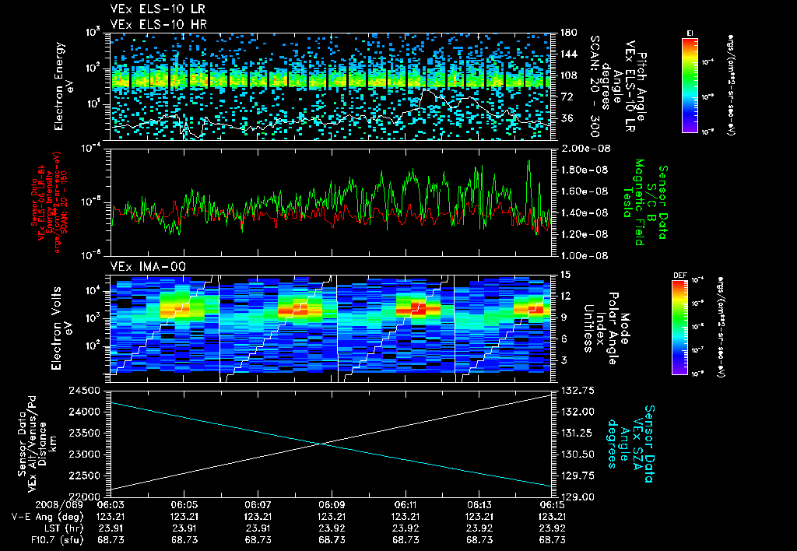The image size is (797, 551).
Task: Click the 'Electron Volts eV' axis label
Action: [61, 328]
